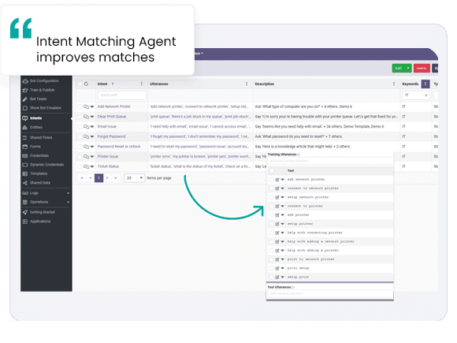This screenshot has height=343, width=457.
Task: Open the Add button dropdown arrow
Action: click(408, 69)
